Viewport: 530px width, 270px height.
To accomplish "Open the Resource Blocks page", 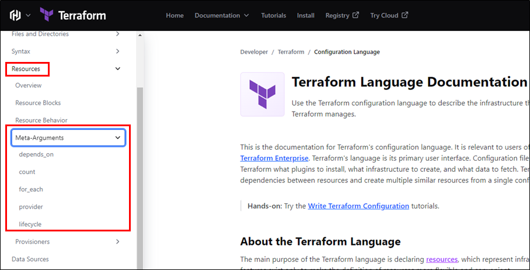I will coord(38,103).
